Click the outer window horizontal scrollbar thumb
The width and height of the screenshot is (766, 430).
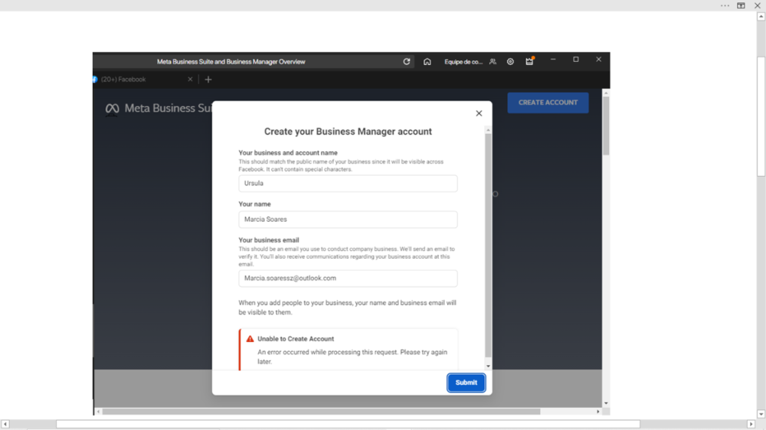pos(348,424)
